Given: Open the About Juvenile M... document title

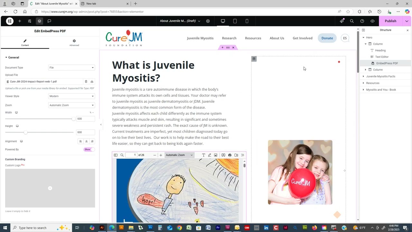Looking at the screenshot, I should [180, 21].
